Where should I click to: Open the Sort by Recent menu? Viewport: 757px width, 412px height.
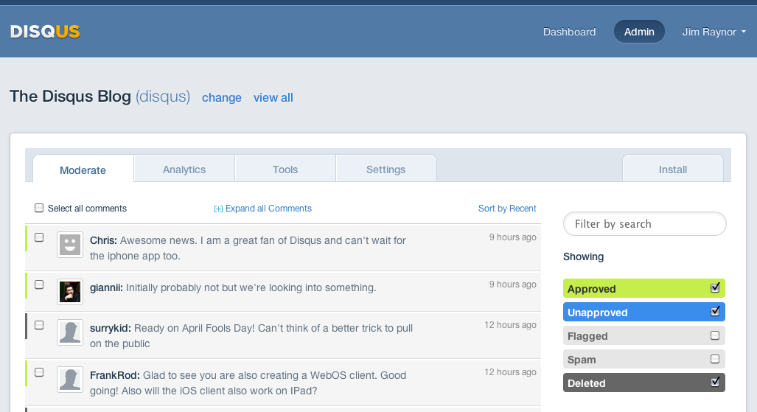coord(506,209)
